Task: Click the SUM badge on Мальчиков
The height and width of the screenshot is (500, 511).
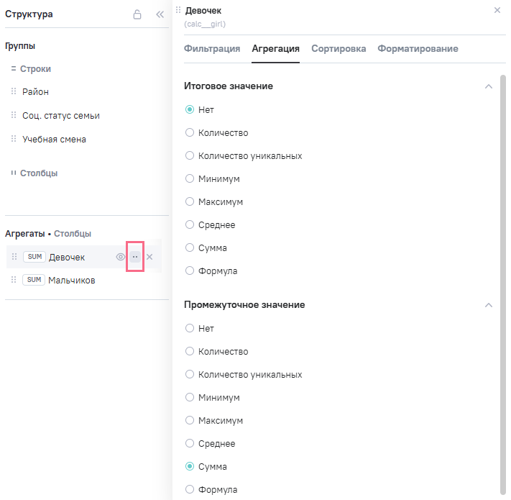Action: click(x=34, y=280)
